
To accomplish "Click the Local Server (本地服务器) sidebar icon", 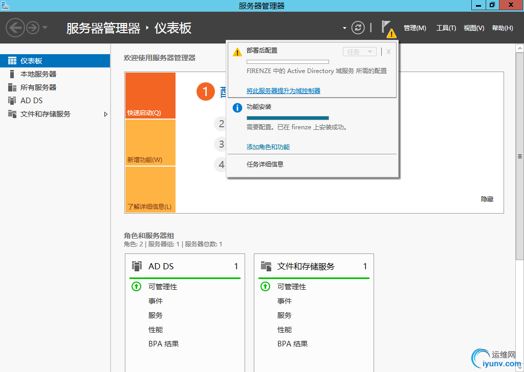I will (12, 74).
